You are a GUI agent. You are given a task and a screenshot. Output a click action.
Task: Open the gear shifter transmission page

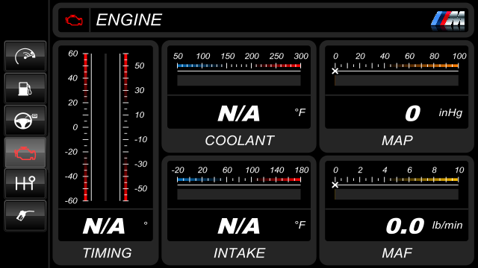click(x=25, y=184)
